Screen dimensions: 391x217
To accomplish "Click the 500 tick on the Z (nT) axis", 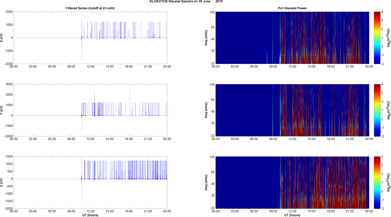I will [10, 171].
